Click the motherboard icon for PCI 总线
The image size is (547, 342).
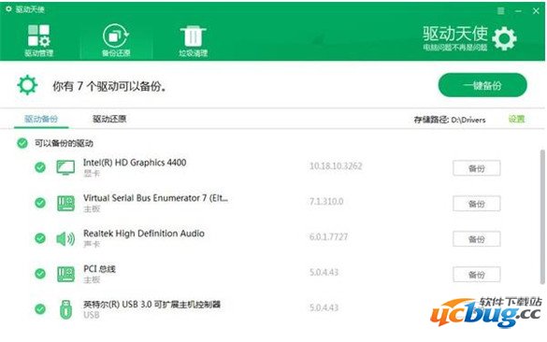point(65,274)
